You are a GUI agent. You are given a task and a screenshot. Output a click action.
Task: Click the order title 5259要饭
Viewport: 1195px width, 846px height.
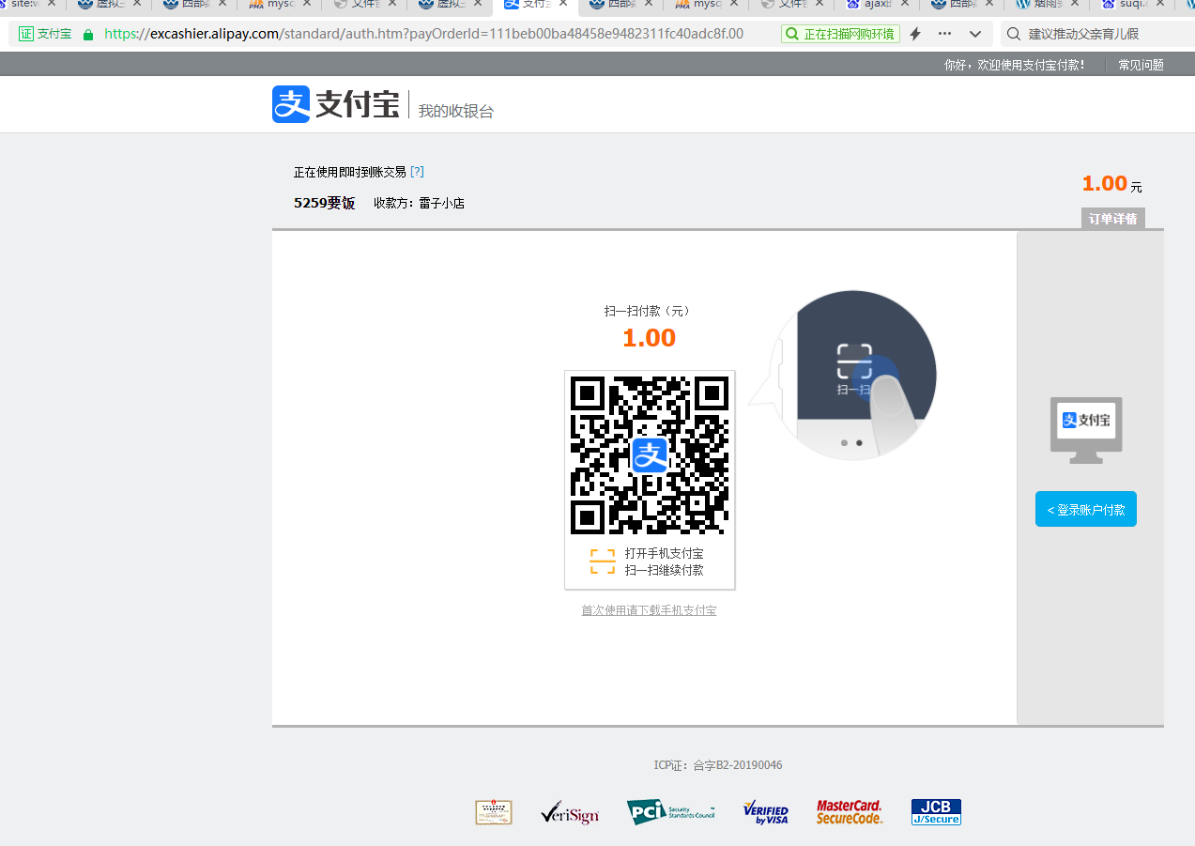(x=325, y=203)
